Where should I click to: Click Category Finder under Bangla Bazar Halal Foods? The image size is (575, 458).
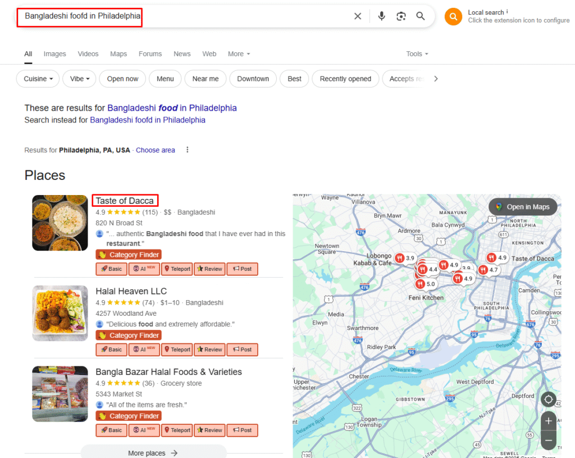pyautogui.click(x=129, y=416)
